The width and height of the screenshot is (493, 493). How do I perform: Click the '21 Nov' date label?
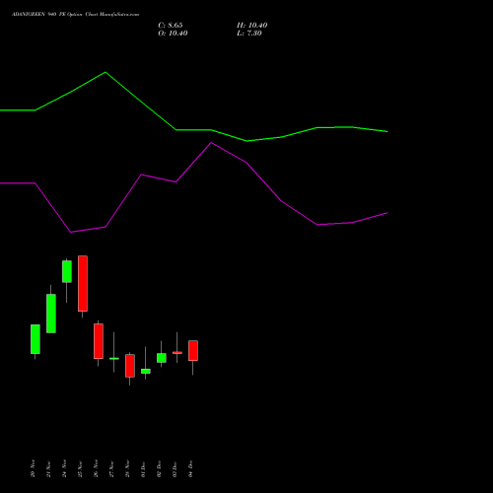point(48,468)
